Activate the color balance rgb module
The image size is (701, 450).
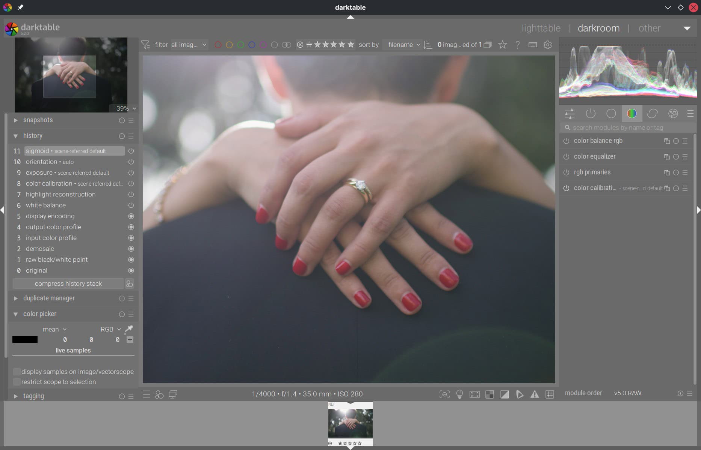tap(566, 141)
